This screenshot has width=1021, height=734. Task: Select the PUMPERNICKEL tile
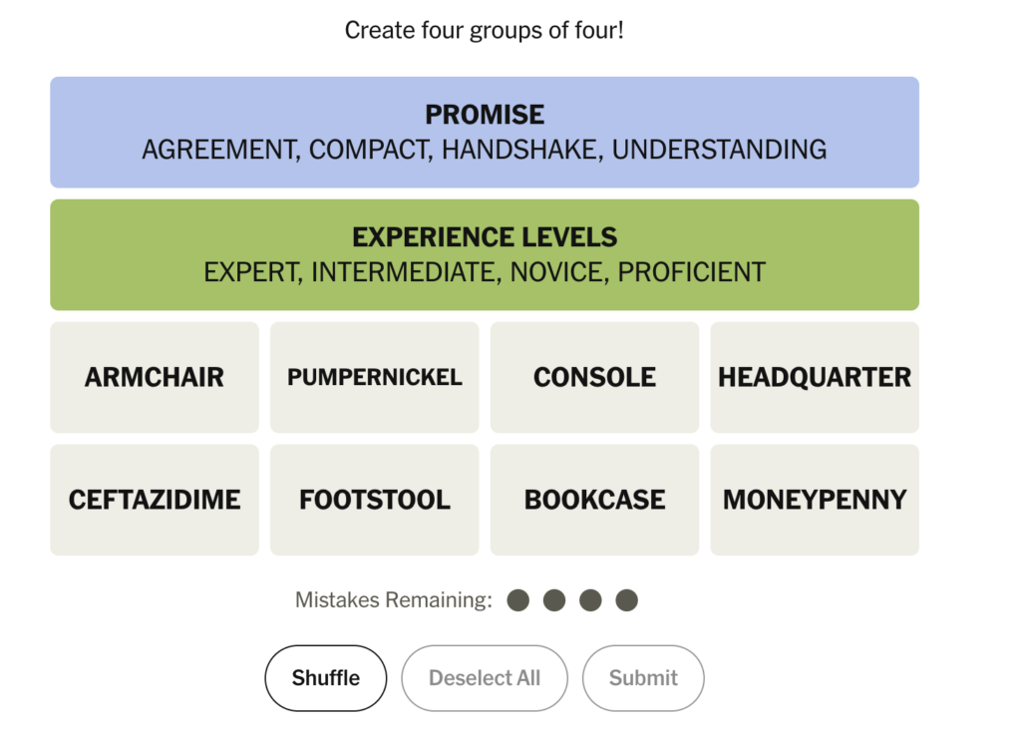coord(374,377)
